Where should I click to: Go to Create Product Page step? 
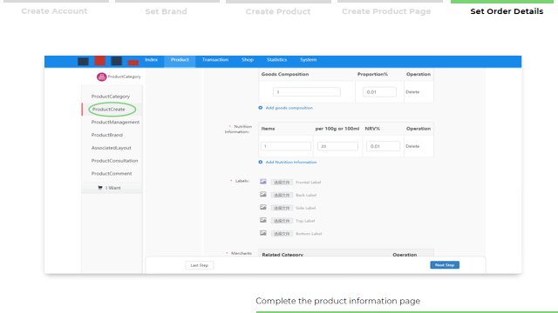pos(386,11)
